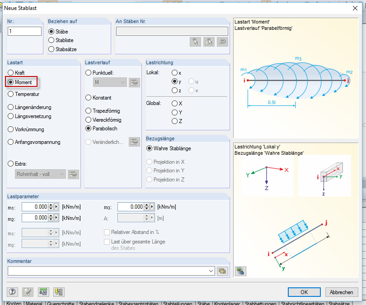The width and height of the screenshot is (366, 305).
Task: Switch to the Stabexzentrizitäten tab
Action: point(138,303)
